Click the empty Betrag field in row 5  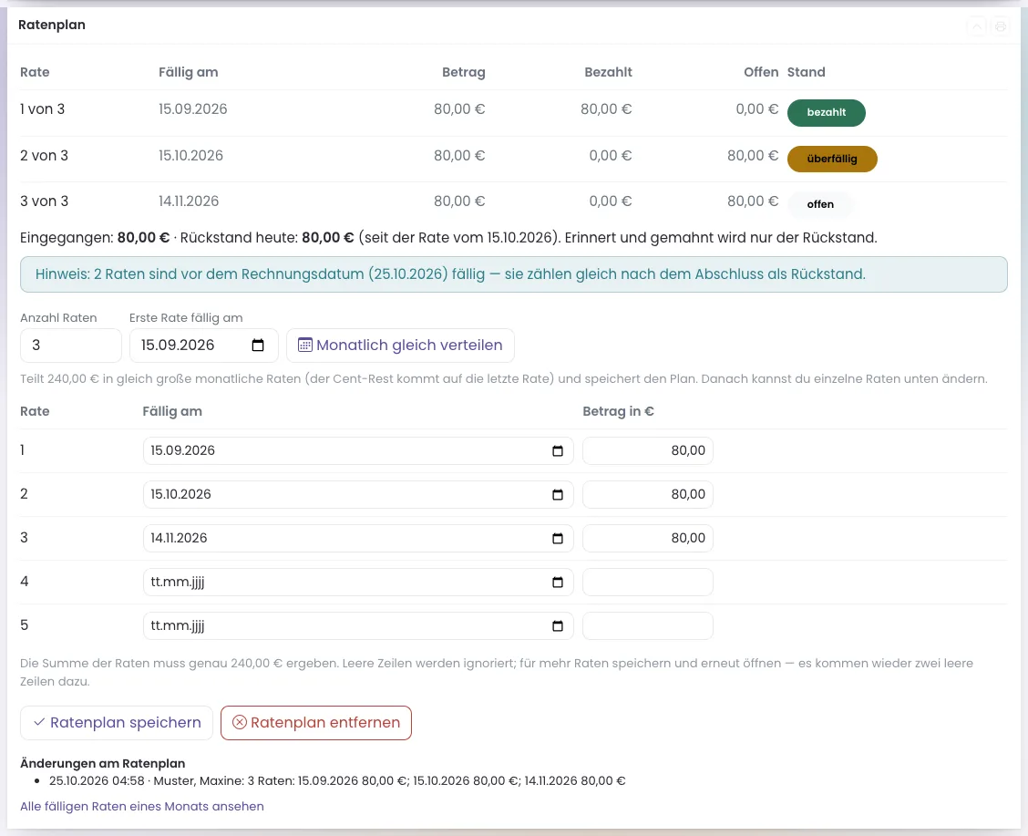648,626
